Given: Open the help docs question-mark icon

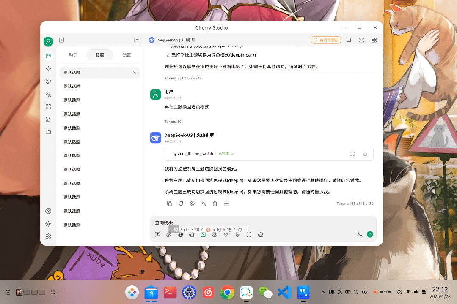Looking at the screenshot, I should pyautogui.click(x=48, y=211).
